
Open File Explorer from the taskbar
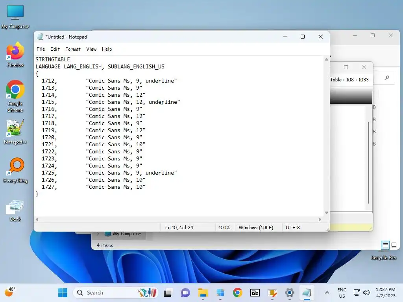coord(203,293)
